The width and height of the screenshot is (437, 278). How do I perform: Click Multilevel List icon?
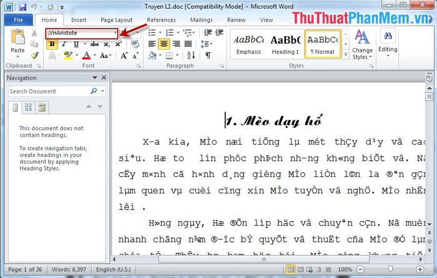click(187, 32)
